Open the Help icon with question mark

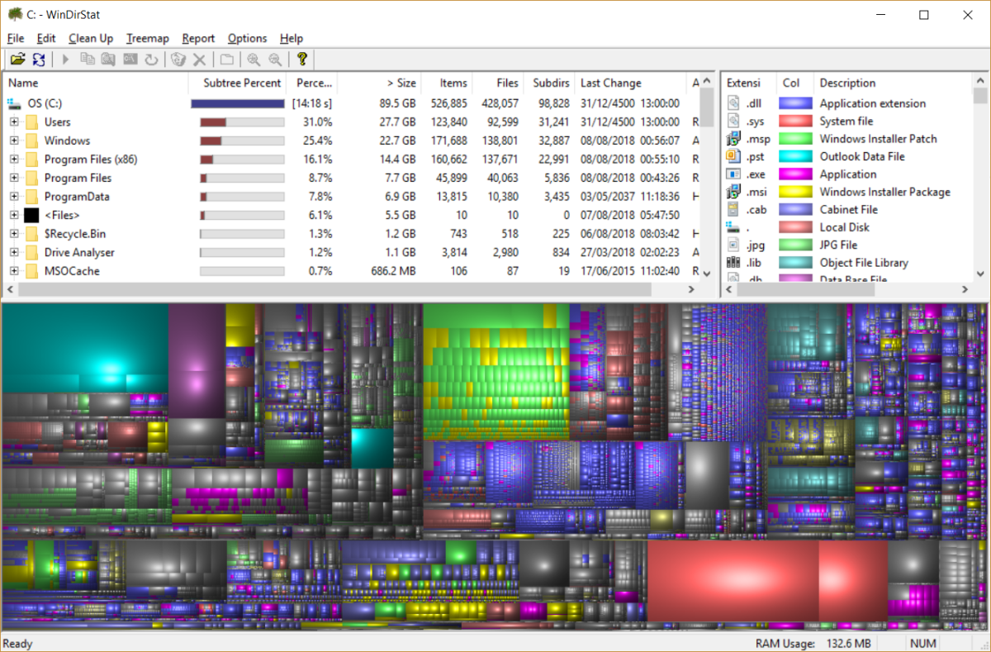coord(302,59)
